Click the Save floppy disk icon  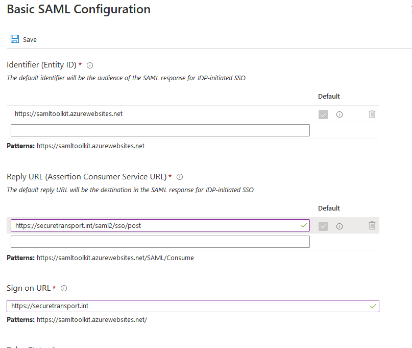(x=15, y=39)
